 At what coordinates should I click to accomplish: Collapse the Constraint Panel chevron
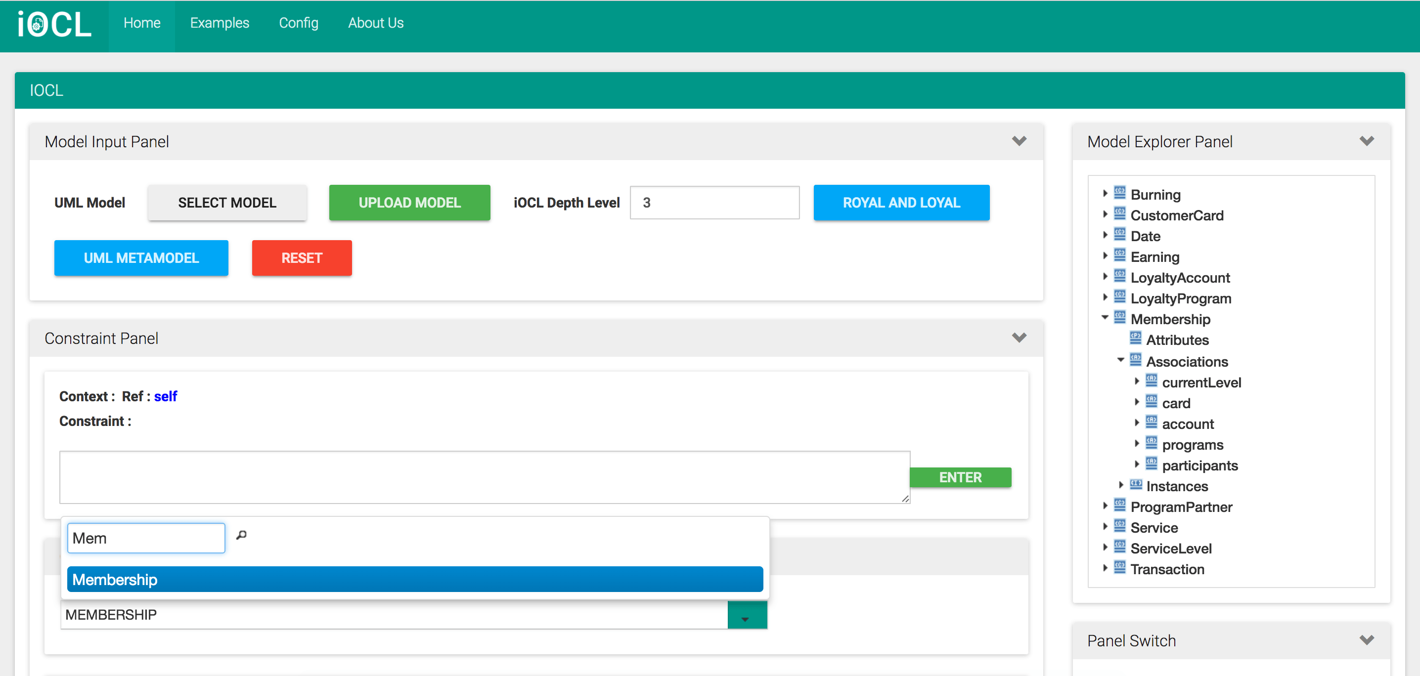point(1019,338)
